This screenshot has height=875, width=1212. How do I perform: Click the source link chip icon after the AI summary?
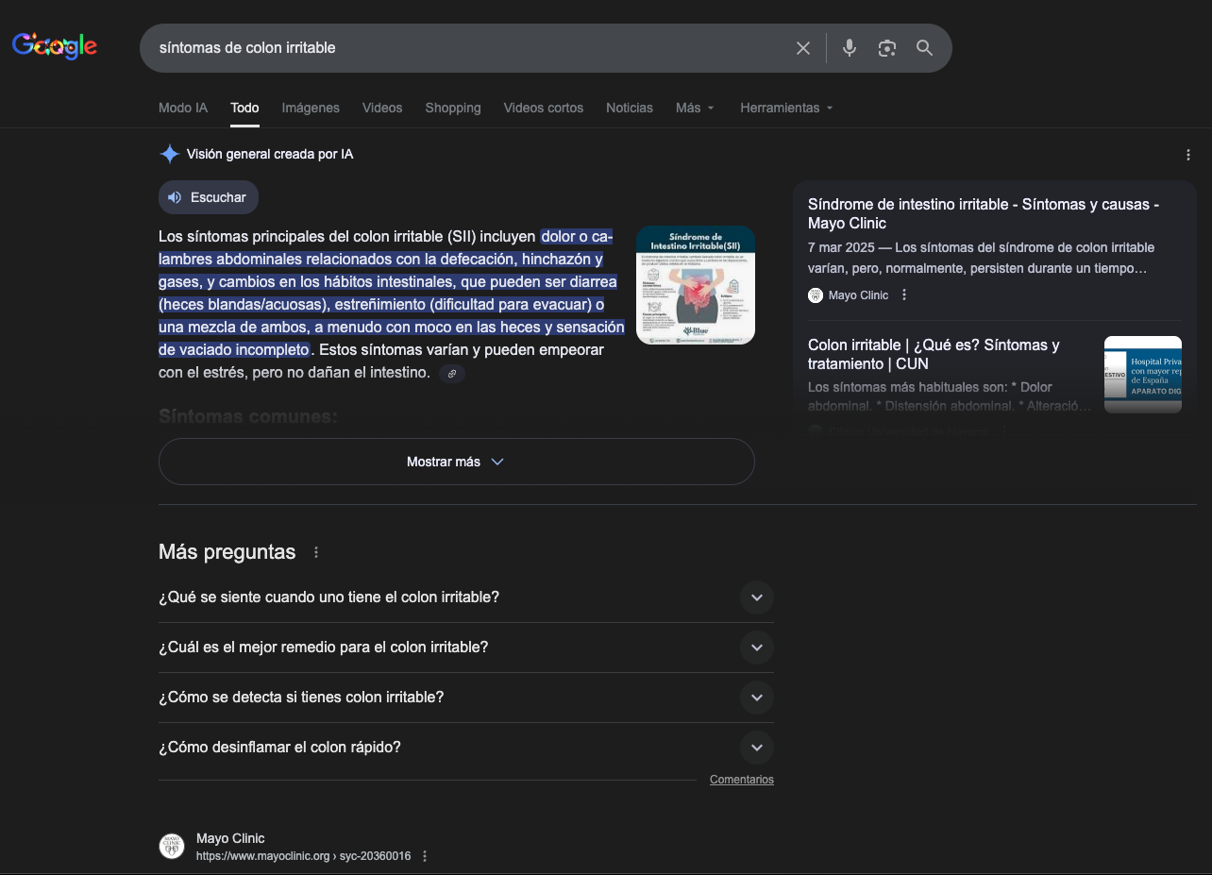pos(452,374)
